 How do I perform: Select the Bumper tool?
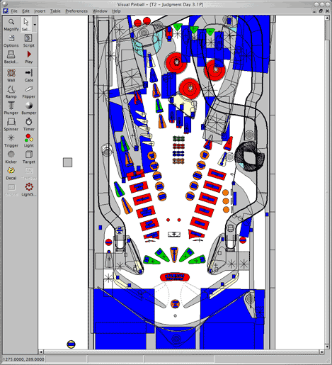pyautogui.click(x=28, y=108)
